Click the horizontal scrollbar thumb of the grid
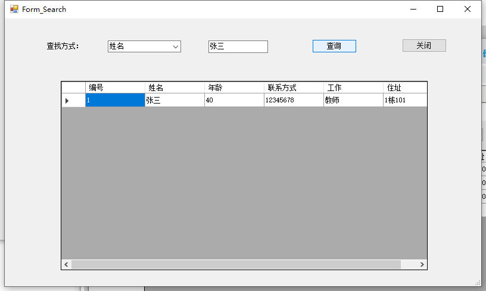 point(236,264)
